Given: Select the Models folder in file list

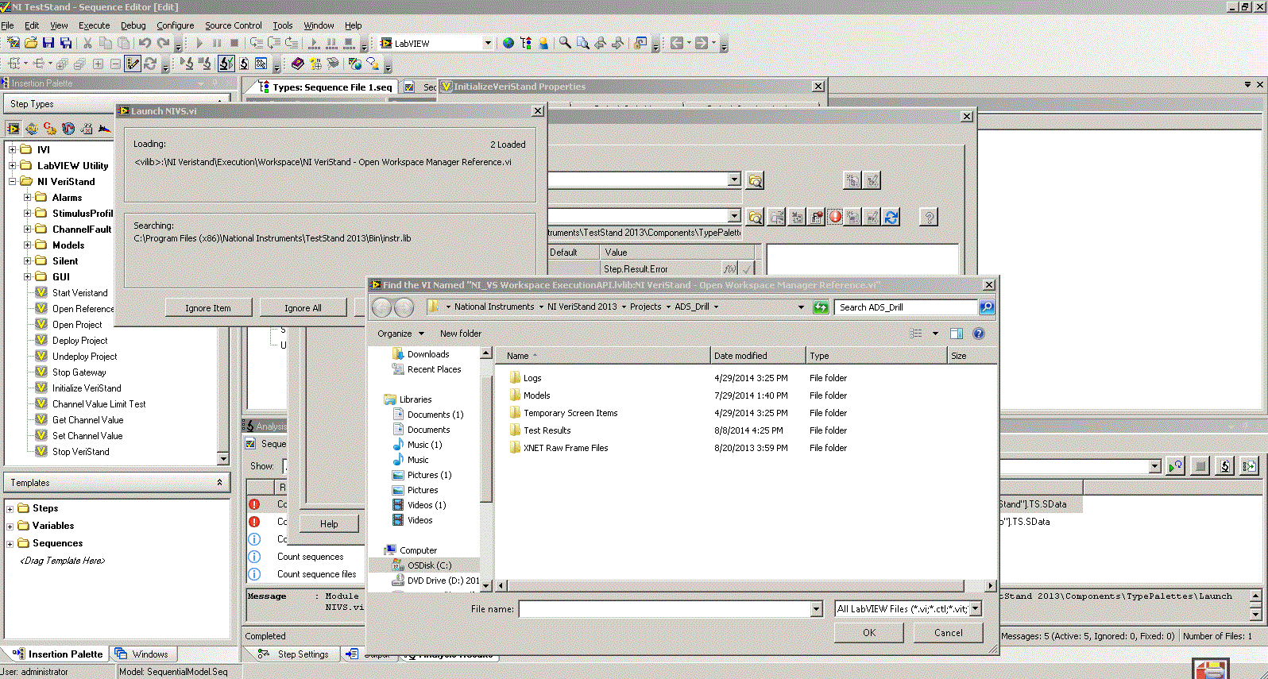Looking at the screenshot, I should click(536, 395).
